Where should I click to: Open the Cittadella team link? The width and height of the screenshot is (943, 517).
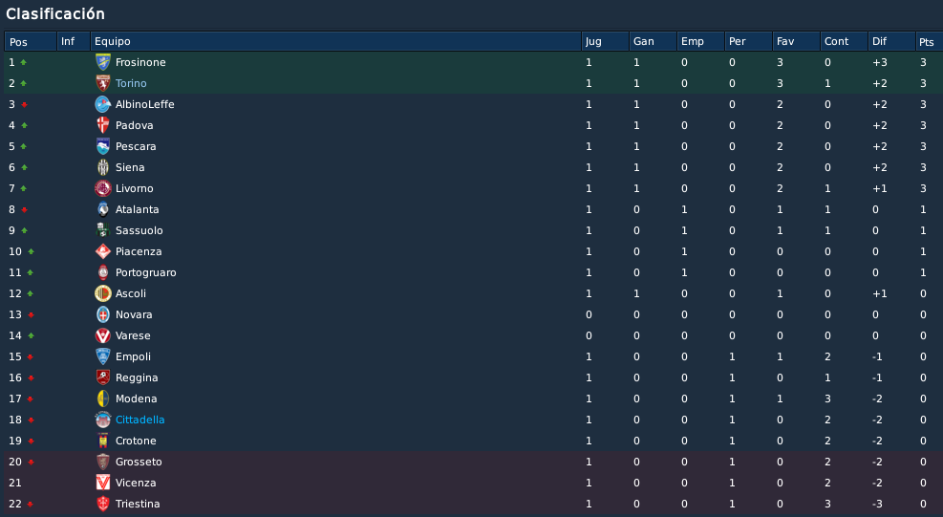(139, 420)
